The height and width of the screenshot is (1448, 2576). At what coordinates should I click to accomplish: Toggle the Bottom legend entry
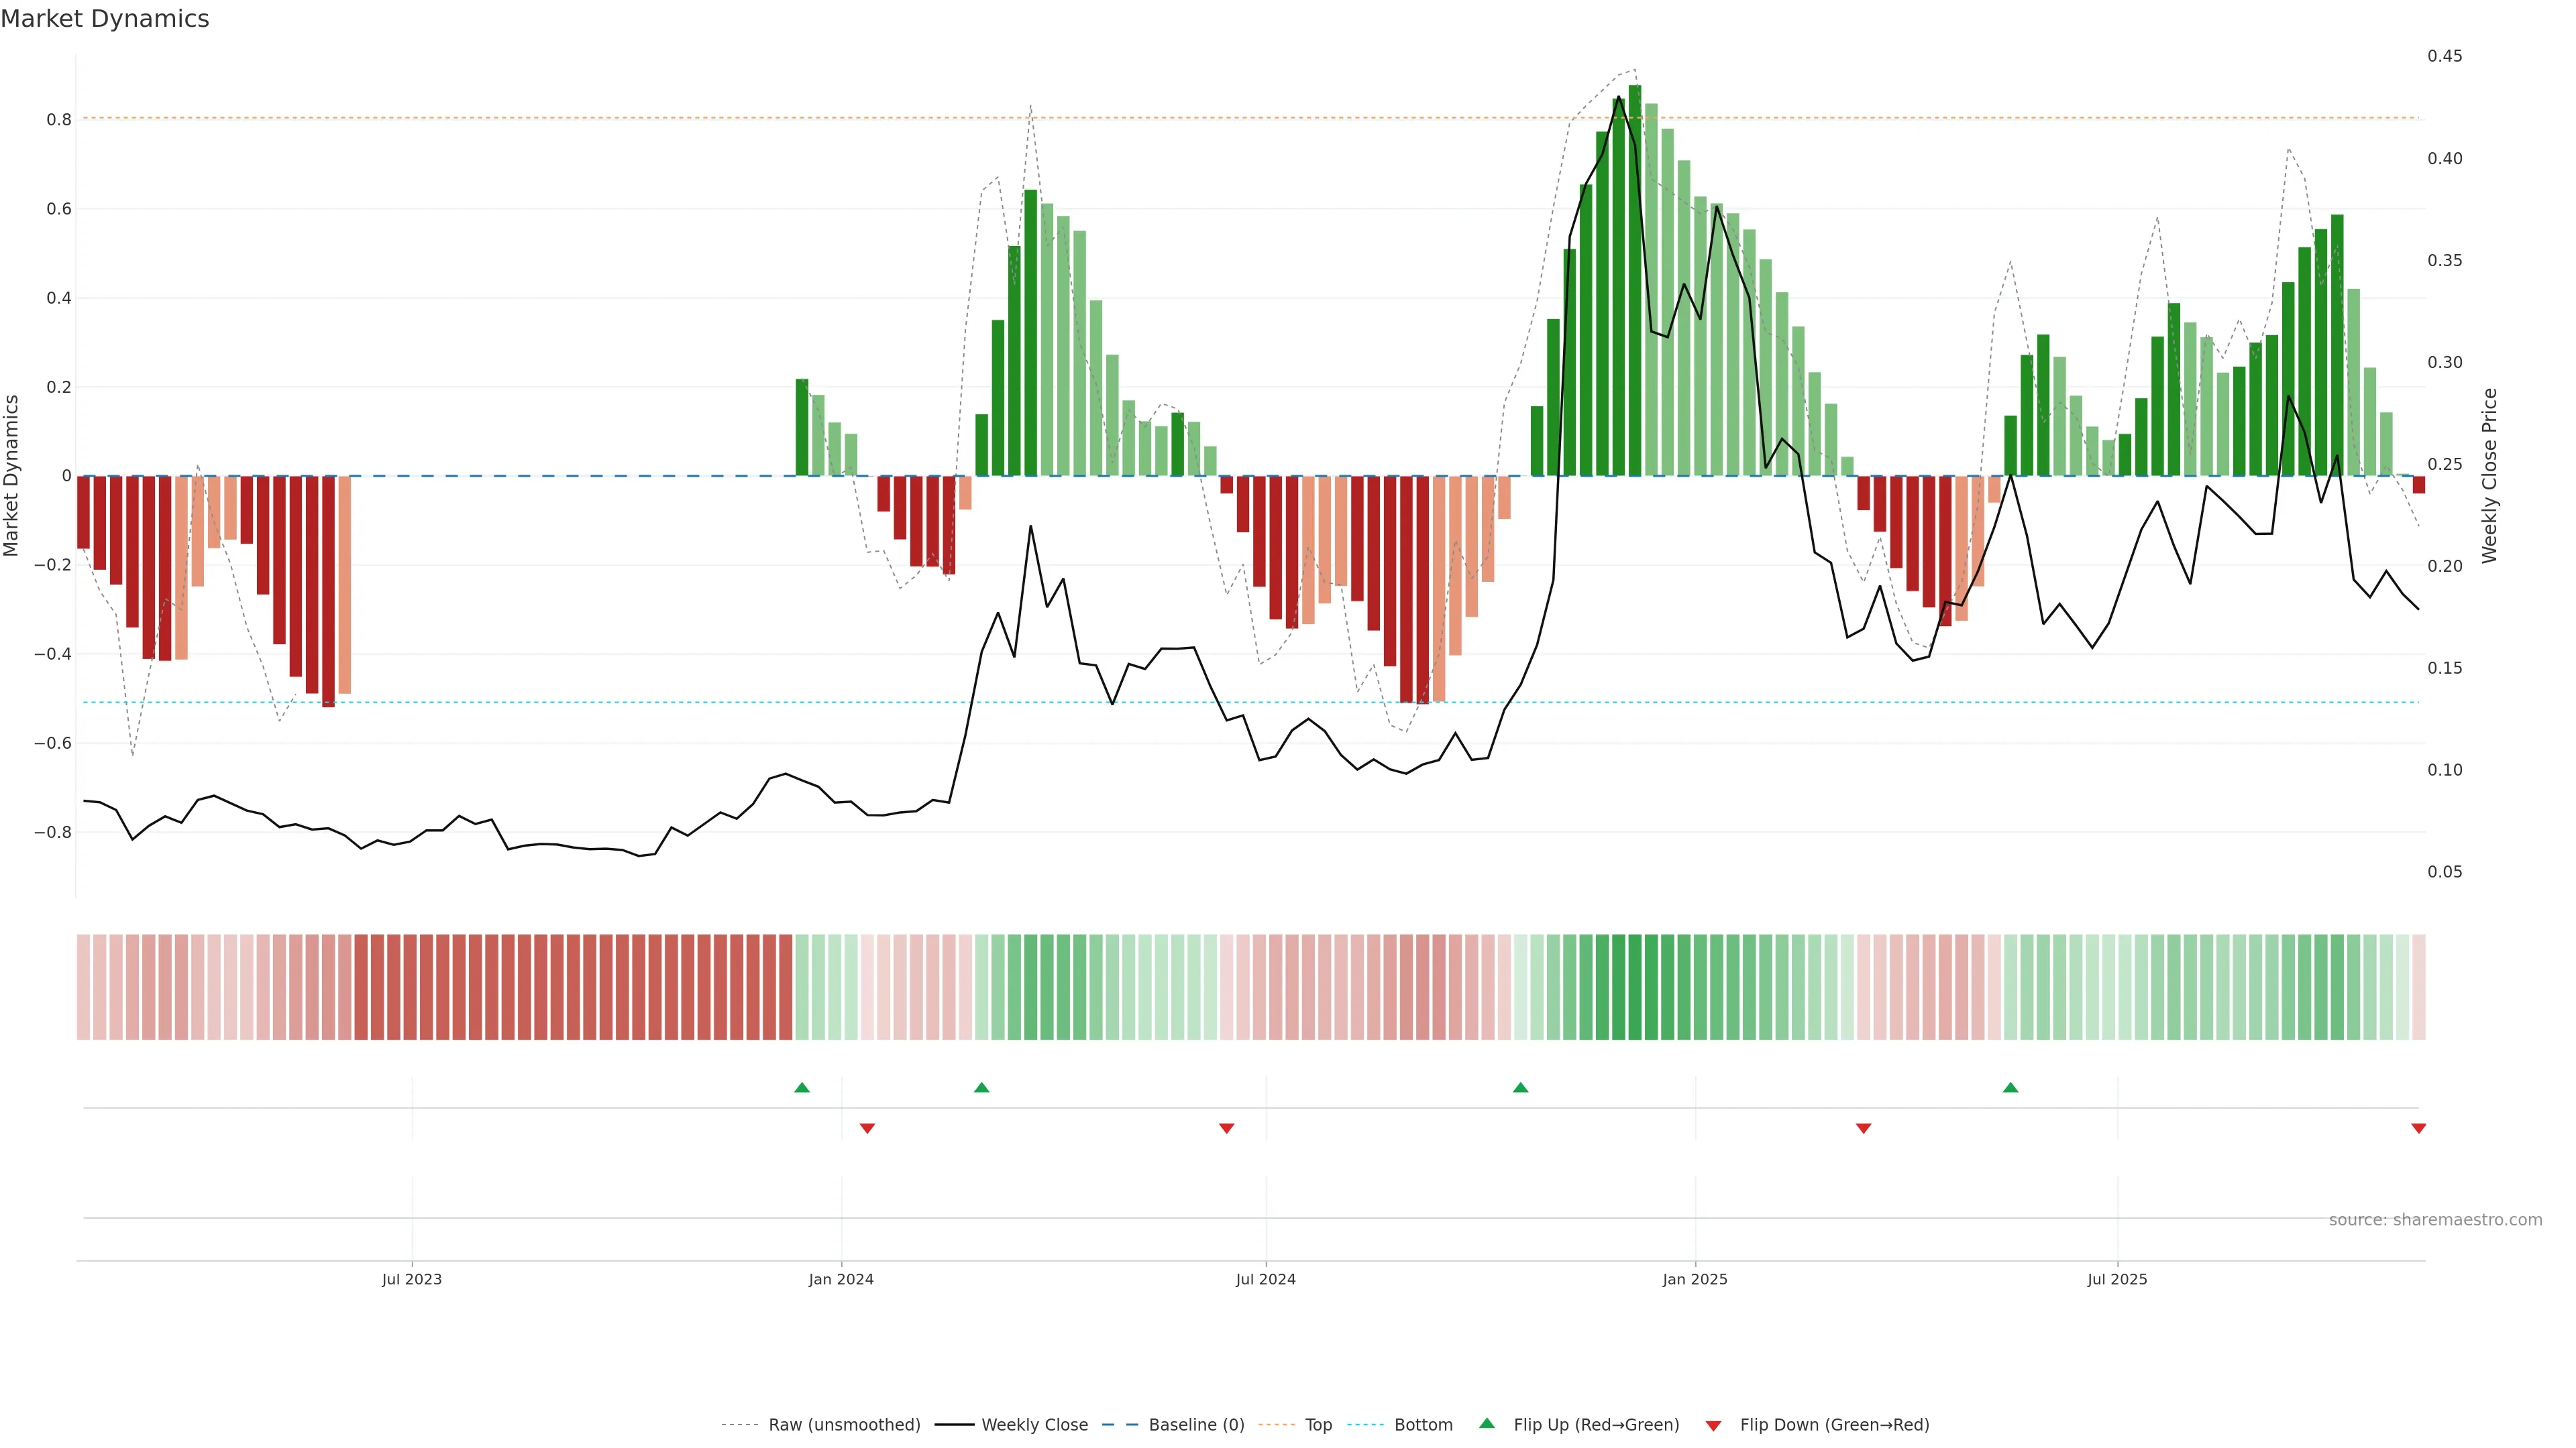pyautogui.click(x=1423, y=1425)
